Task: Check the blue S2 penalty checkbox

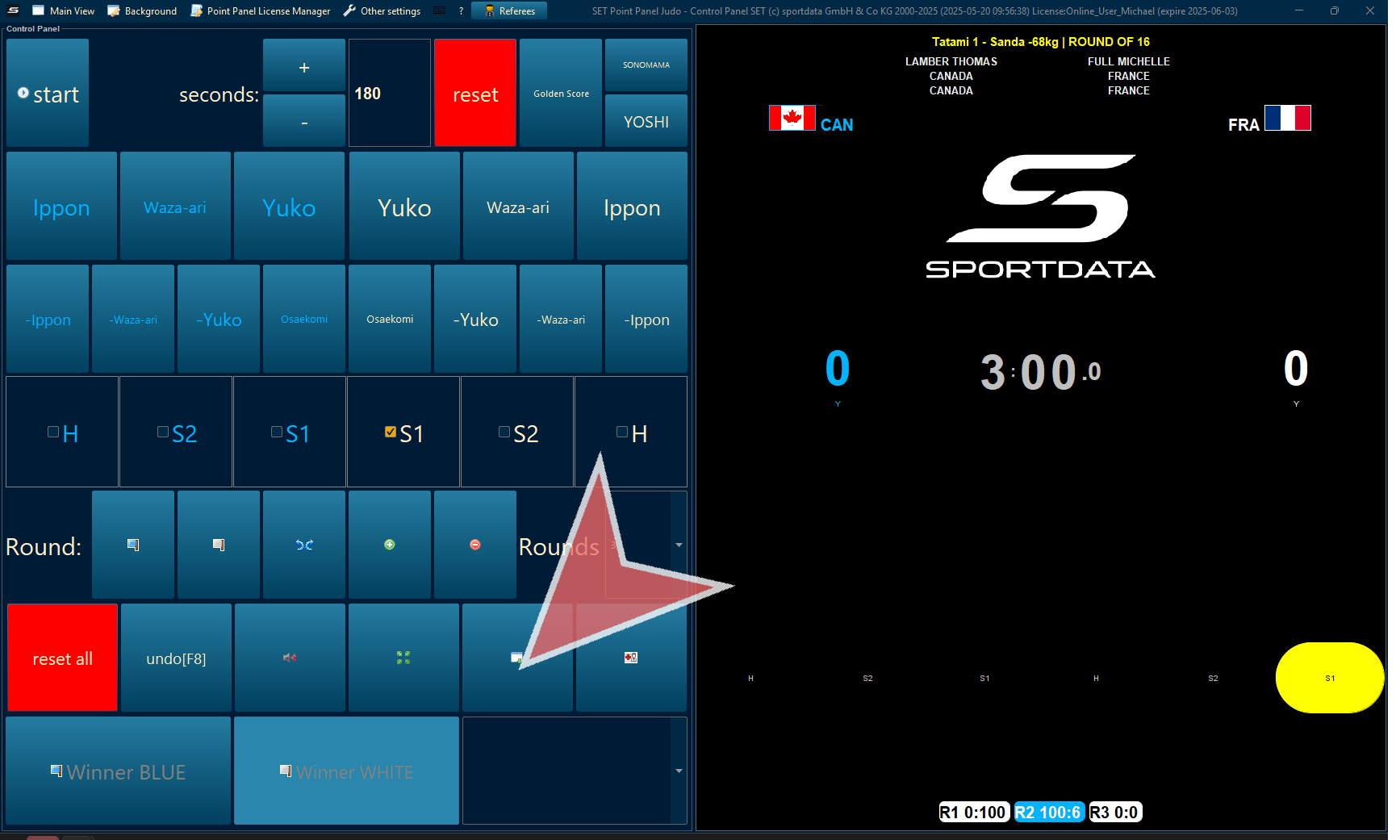Action: (163, 433)
